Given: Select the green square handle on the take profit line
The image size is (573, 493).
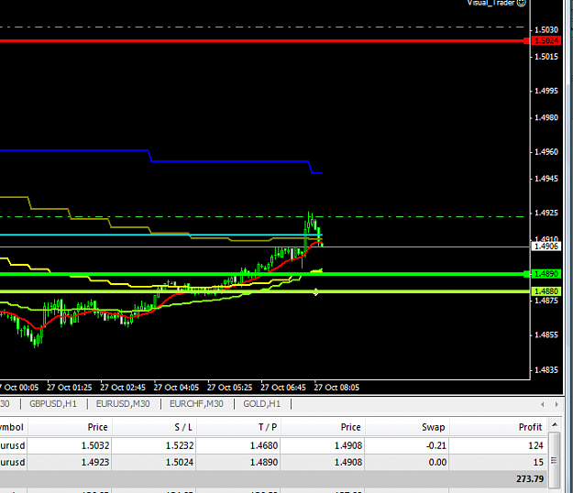Looking at the screenshot, I should (x=526, y=274).
